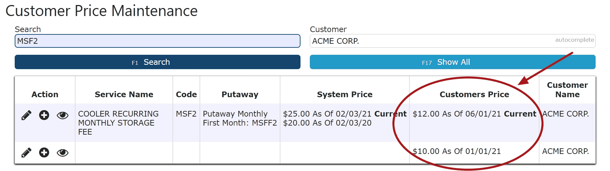Click the plus add icon in second row
This screenshot has height=171, width=610.
click(x=44, y=153)
